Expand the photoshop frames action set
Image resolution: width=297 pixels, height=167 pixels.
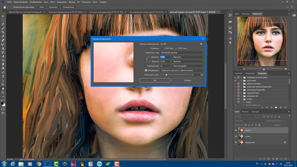tap(241, 90)
